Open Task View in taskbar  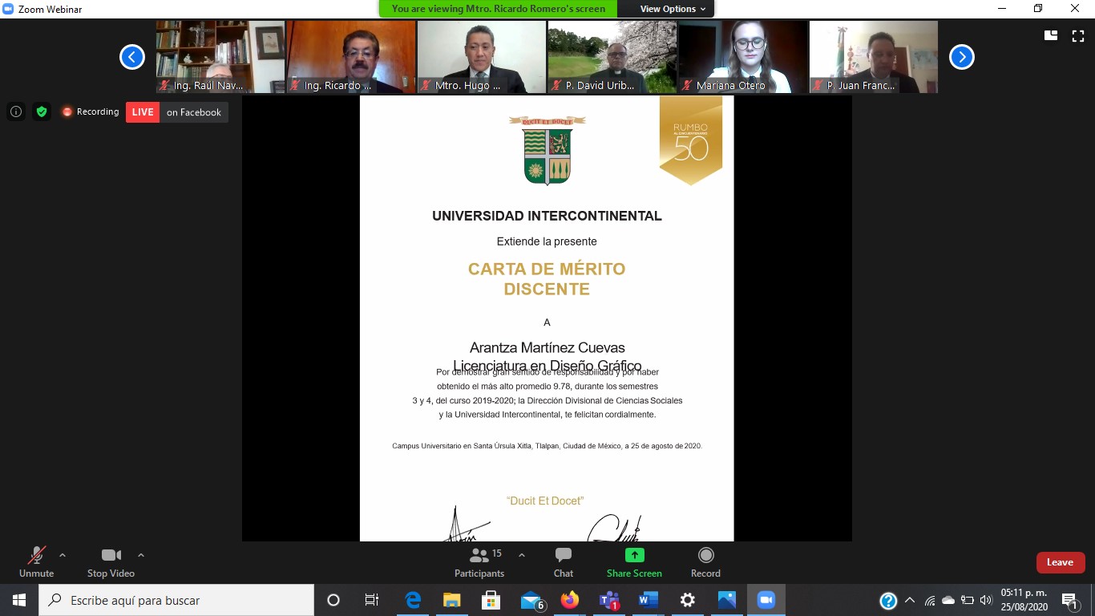372,600
